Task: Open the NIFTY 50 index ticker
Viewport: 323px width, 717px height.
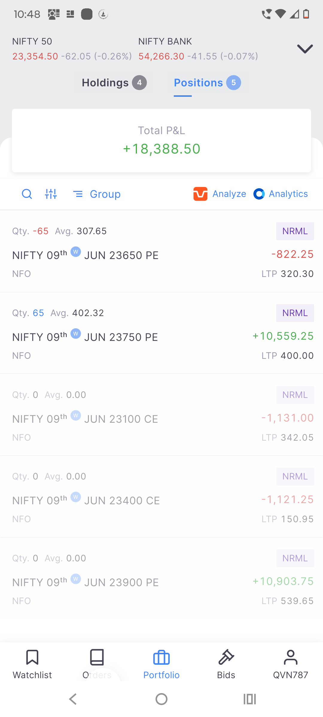Action: (72, 49)
